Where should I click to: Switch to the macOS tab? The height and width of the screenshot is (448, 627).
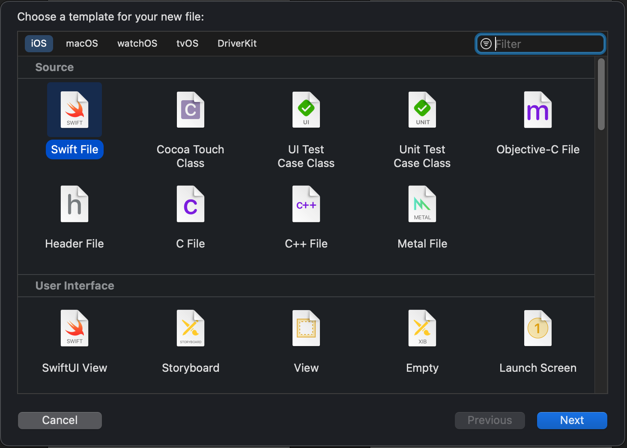(x=82, y=43)
